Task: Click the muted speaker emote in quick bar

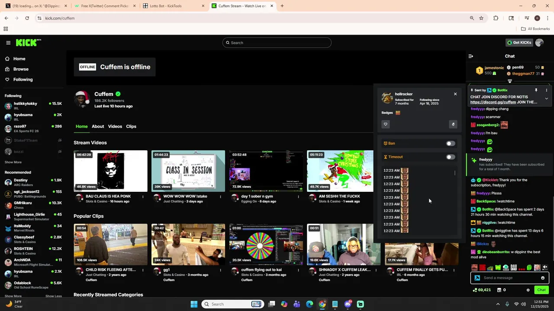Action: point(545,268)
